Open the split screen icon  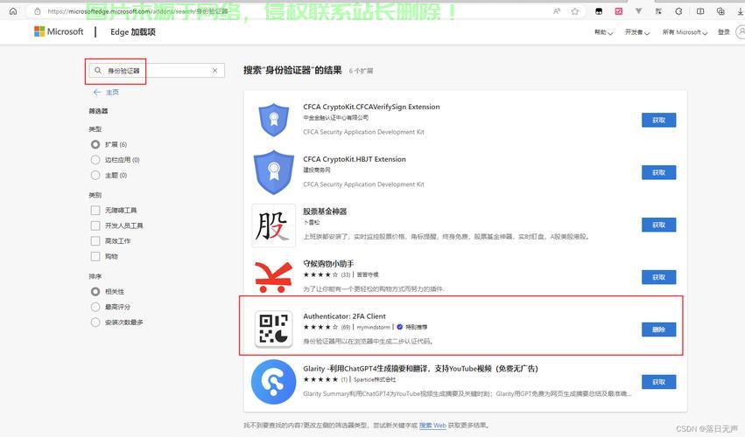click(x=700, y=11)
